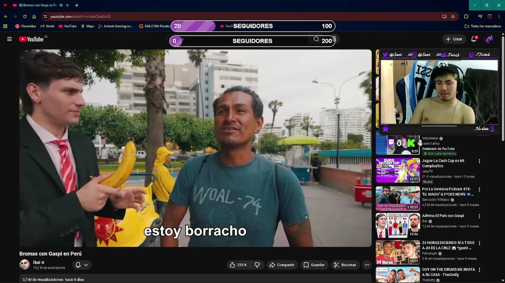Open the Sancocho Trifásico channel name
This screenshot has width=505, height=283.
[x=435, y=200]
